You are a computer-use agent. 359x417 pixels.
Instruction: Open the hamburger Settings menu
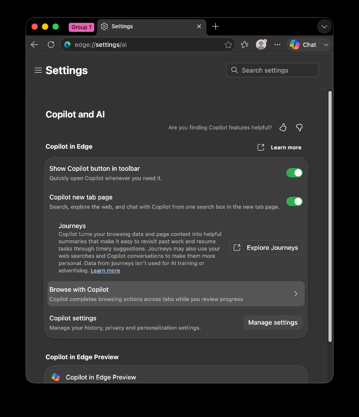click(x=38, y=70)
